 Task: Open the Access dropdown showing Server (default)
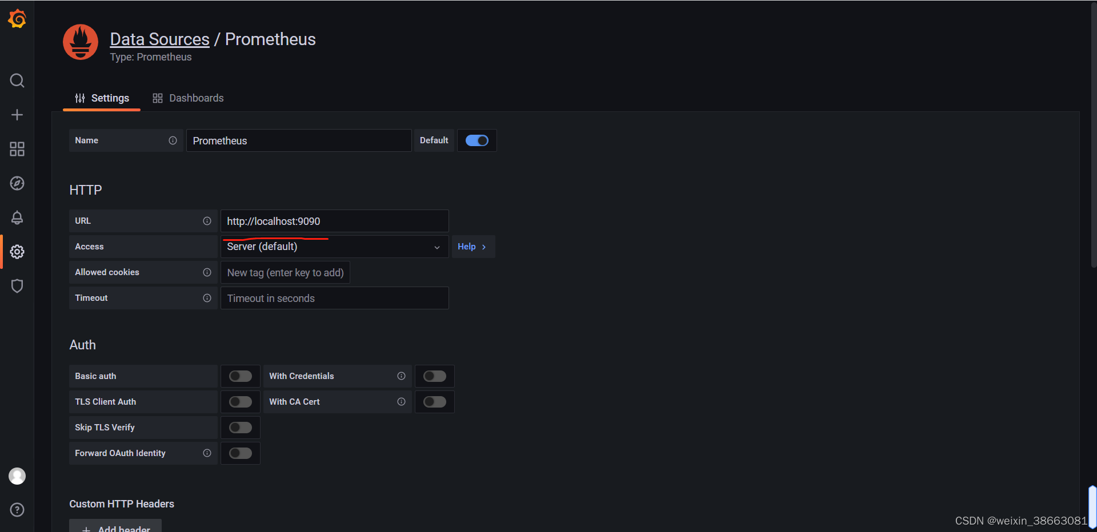pyautogui.click(x=335, y=247)
